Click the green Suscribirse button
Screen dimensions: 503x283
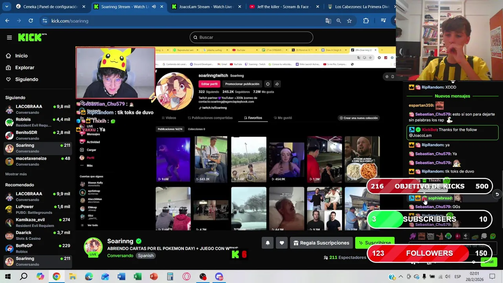[x=374, y=243]
